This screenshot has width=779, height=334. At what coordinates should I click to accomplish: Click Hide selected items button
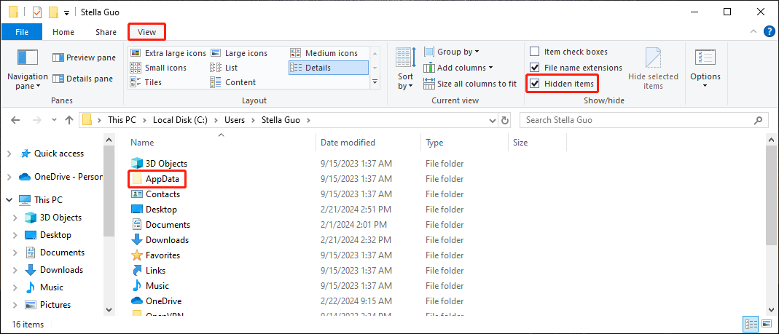[653, 68]
